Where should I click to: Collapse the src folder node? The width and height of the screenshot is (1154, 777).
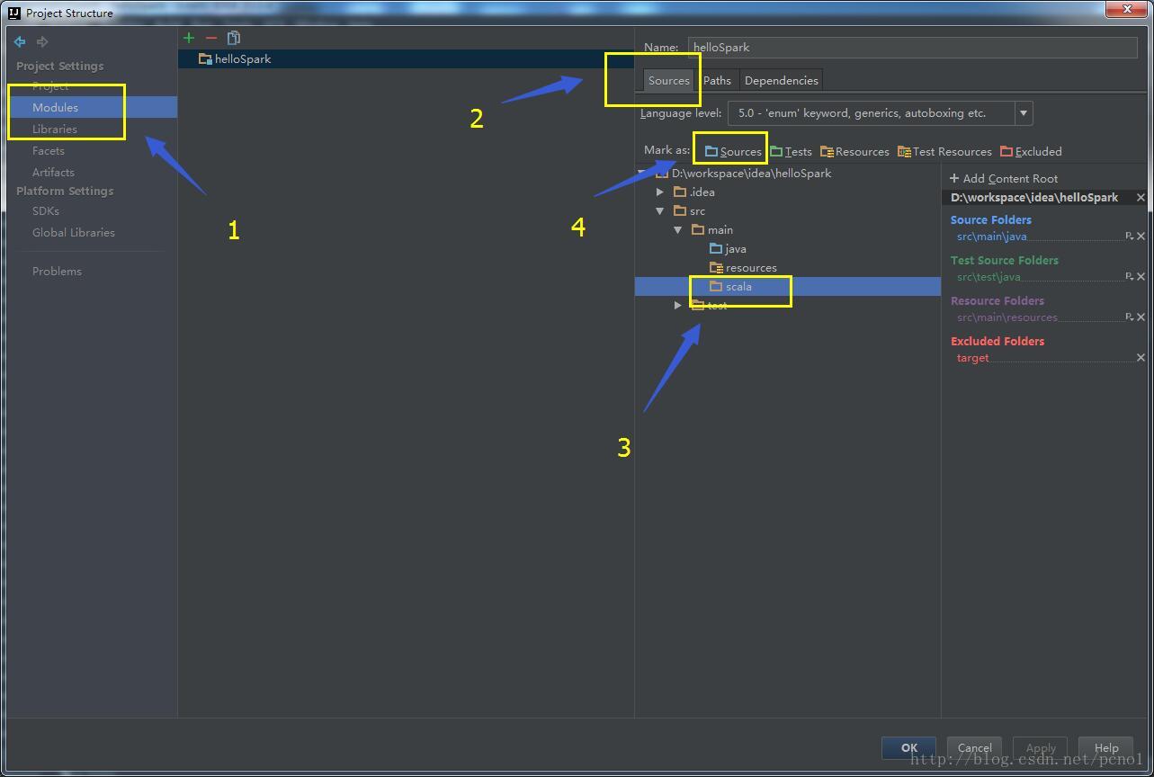click(660, 210)
